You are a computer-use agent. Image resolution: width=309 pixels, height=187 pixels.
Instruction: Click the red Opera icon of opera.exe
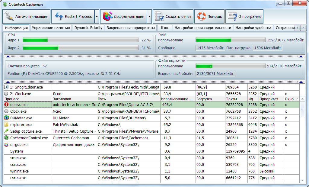[6, 105]
